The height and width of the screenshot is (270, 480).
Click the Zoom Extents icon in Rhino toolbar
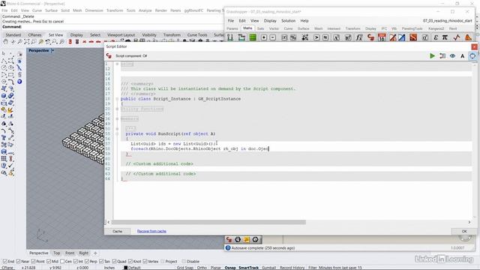(x=27, y=42)
